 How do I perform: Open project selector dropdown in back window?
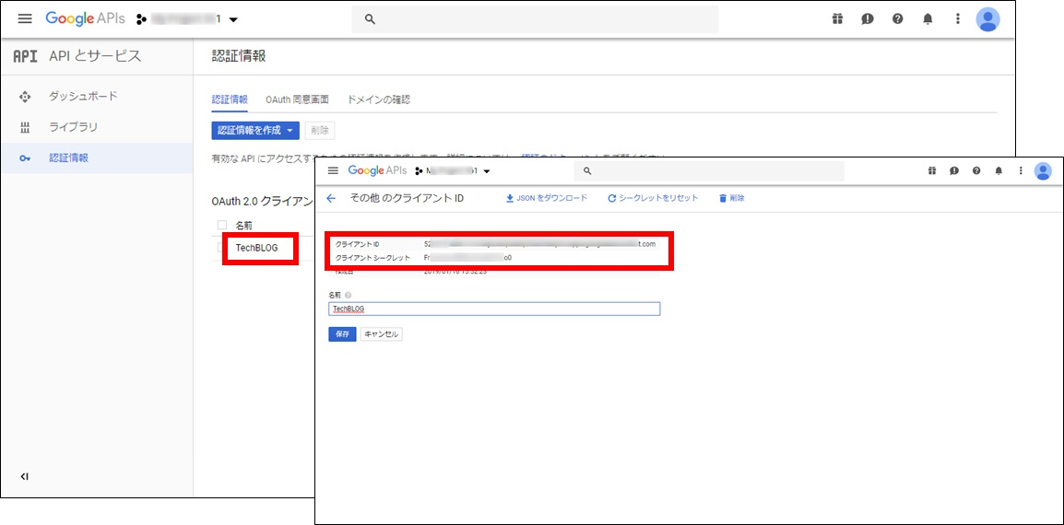pyautogui.click(x=187, y=19)
